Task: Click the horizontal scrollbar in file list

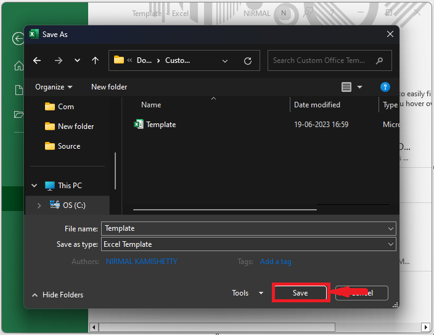Action: coord(225,210)
